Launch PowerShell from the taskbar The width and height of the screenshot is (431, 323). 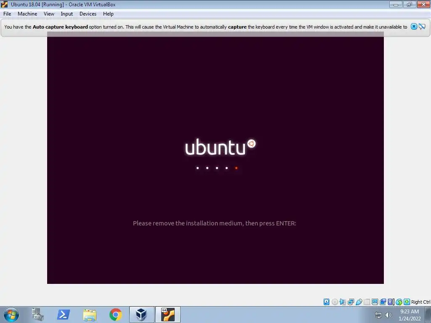click(x=63, y=315)
